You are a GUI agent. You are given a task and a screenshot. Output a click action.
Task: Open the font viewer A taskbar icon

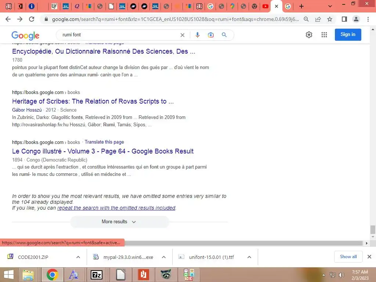73,275
